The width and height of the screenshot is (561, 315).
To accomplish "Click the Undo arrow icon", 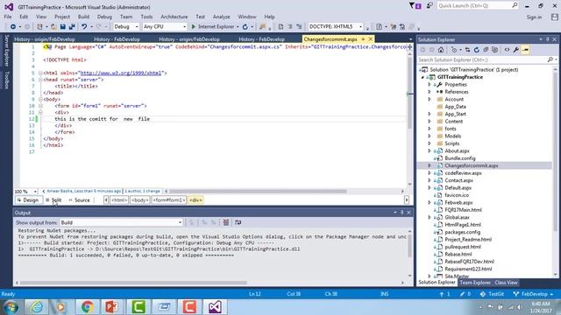I will click(x=84, y=27).
